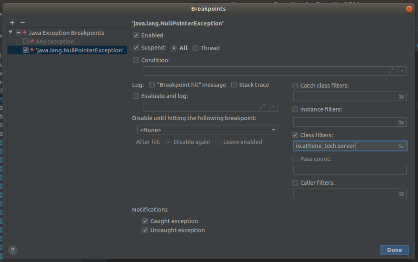The width and height of the screenshot is (418, 262).
Task: Click the remove breakpoint minus icon
Action: click(x=22, y=23)
